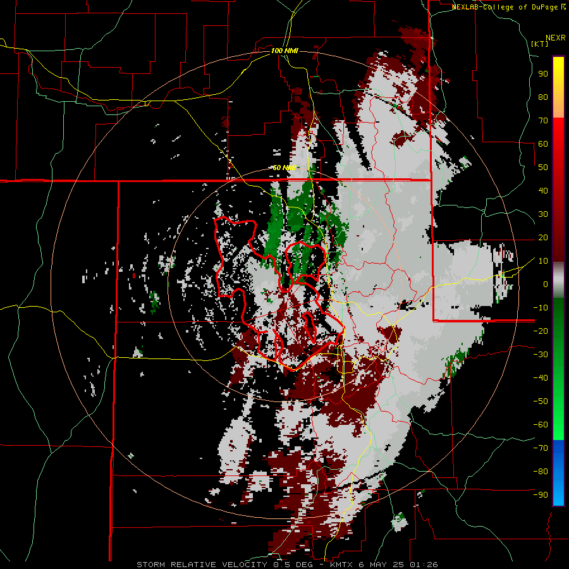Click the NEXR label above the color scale
The height and width of the screenshot is (569, 569).
556,38
